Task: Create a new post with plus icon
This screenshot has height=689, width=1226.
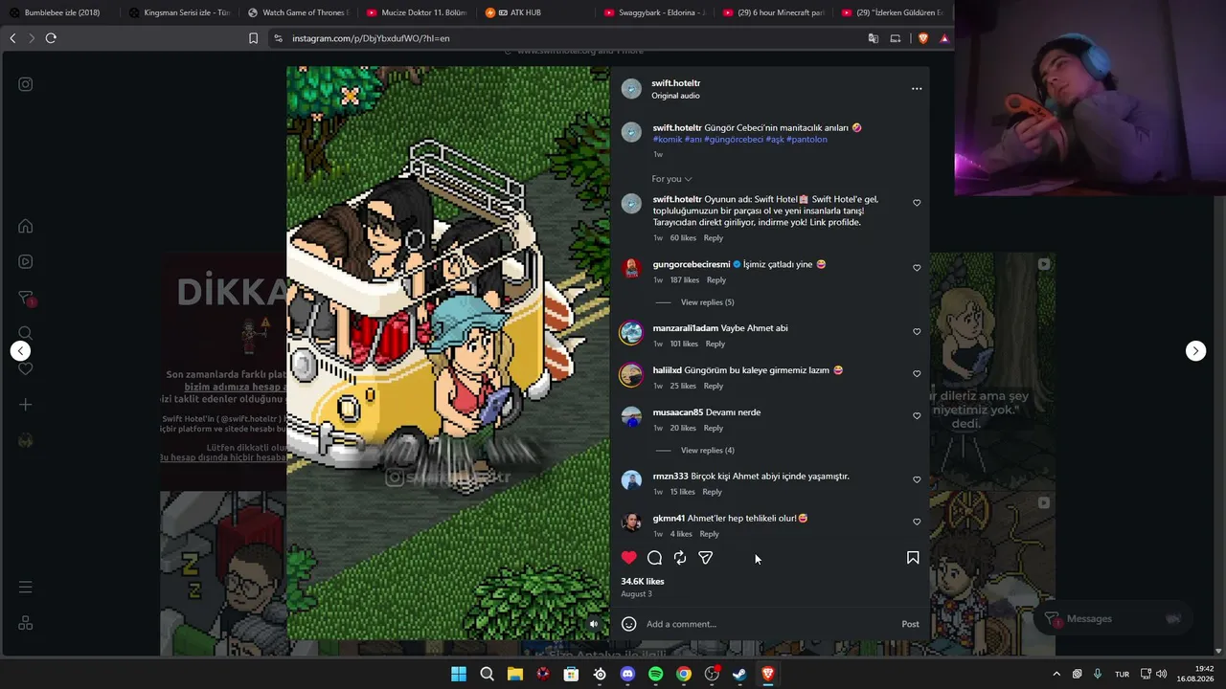Action: (x=26, y=404)
